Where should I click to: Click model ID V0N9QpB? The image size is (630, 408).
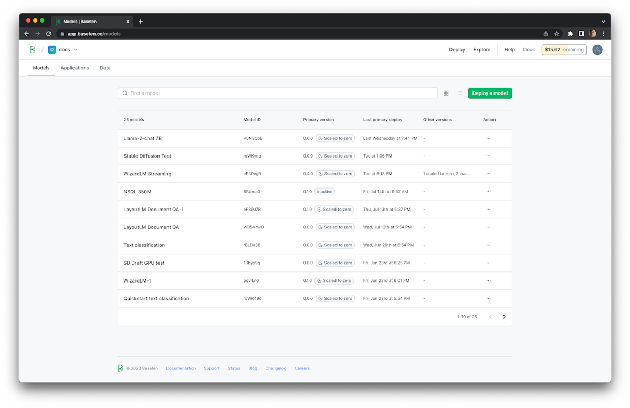[x=253, y=138]
